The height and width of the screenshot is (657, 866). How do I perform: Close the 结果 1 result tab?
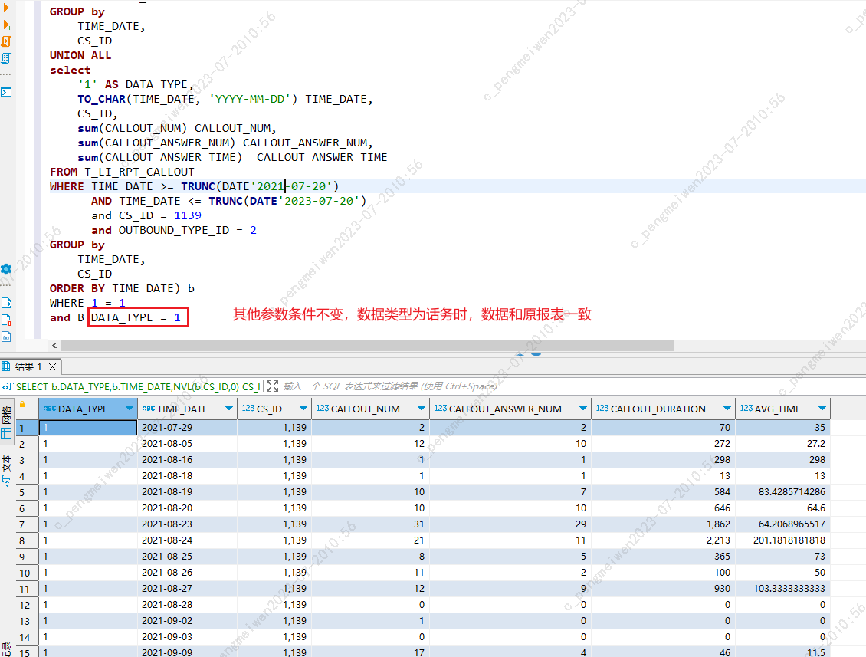pyautogui.click(x=52, y=367)
